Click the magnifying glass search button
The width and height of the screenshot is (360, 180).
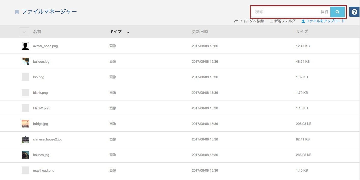pyautogui.click(x=337, y=12)
